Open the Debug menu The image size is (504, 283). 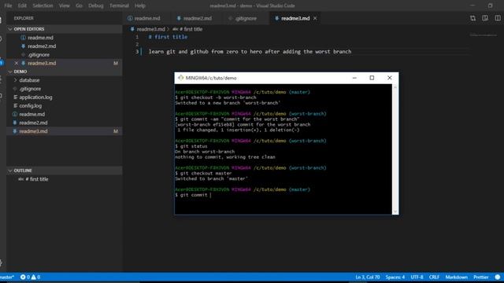coord(96,6)
